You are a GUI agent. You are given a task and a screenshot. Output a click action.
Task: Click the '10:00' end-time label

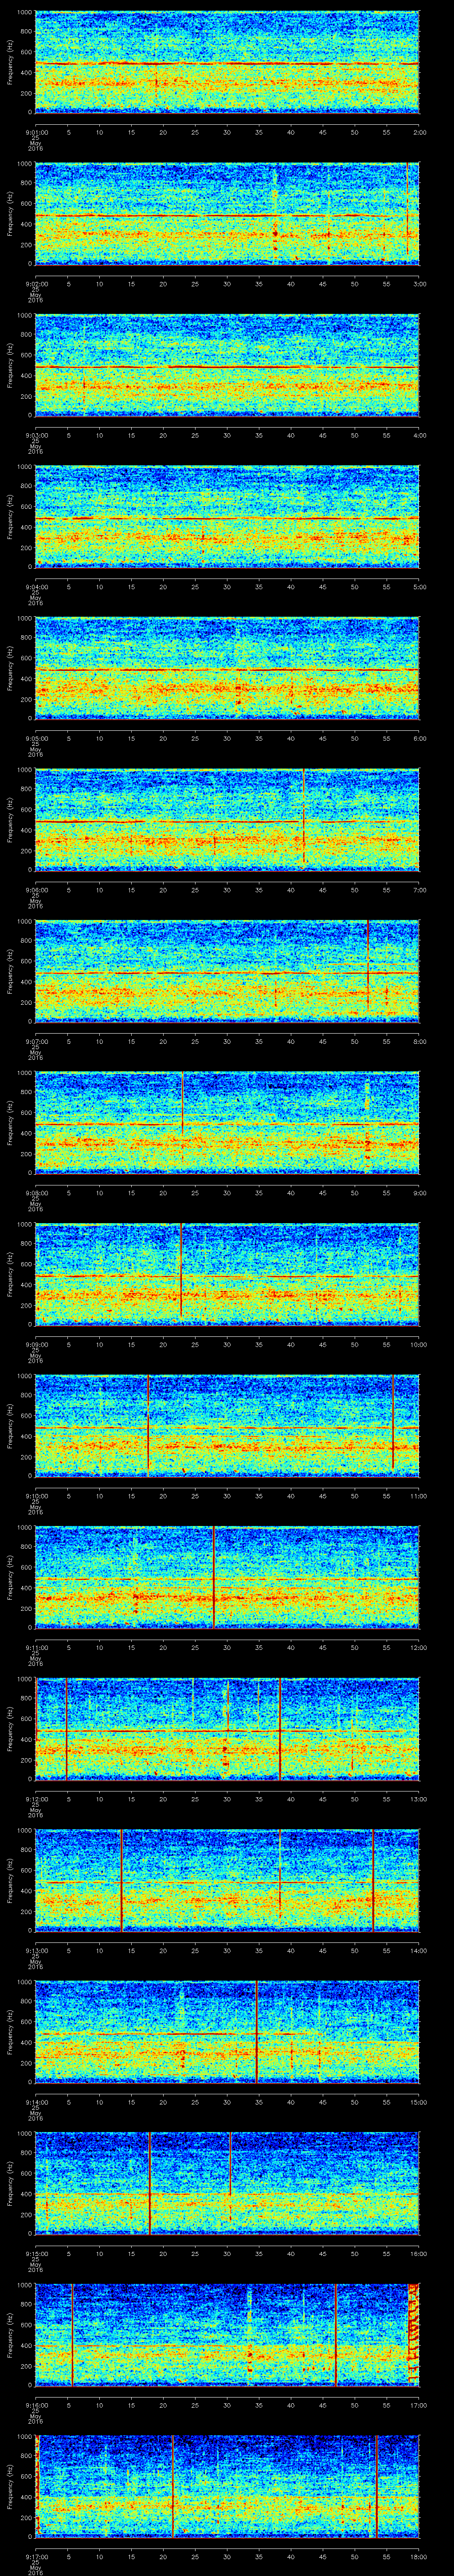pos(418,1344)
